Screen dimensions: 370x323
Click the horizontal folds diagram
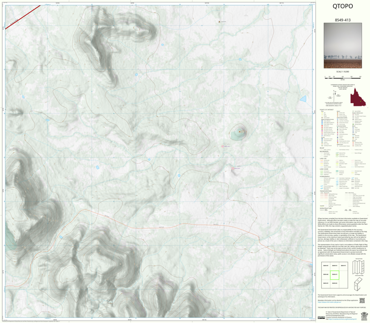pyautogui.click(x=359, y=267)
